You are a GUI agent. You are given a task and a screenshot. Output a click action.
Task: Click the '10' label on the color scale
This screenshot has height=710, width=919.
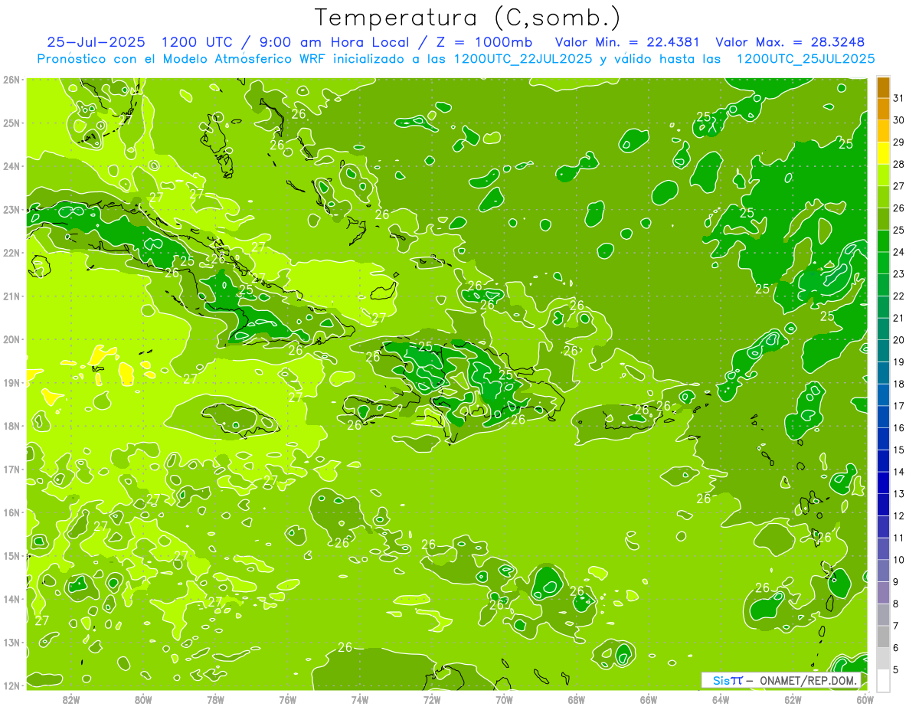pyautogui.click(x=898, y=560)
